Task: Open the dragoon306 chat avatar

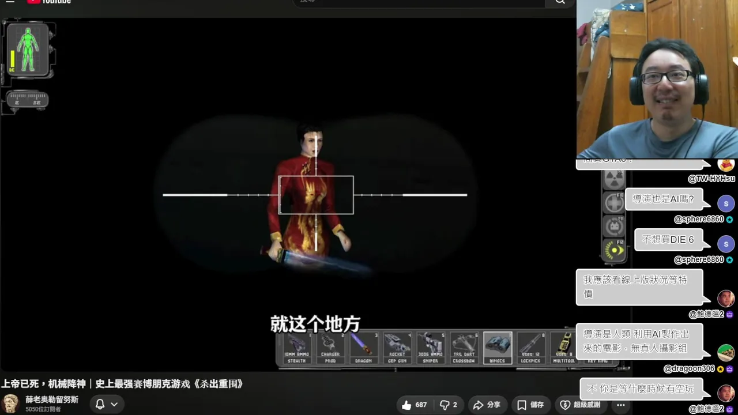Action: pyautogui.click(x=726, y=353)
